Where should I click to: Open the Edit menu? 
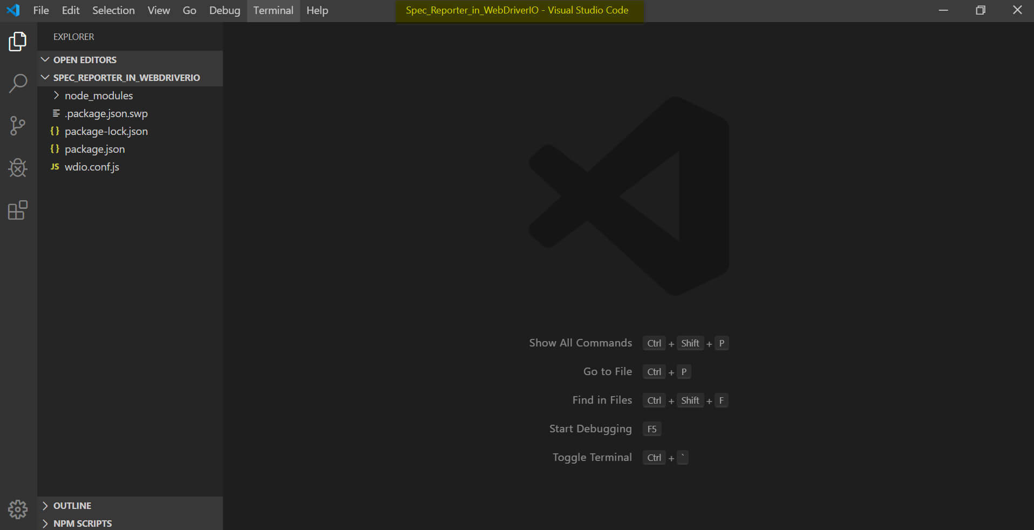71,10
